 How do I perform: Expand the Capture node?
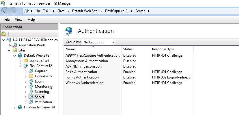(26, 71)
